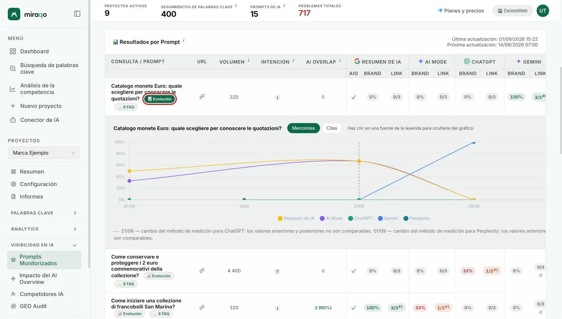Screen dimensions: 562x319
Task: Open the UT user avatar menu
Action: coord(542,11)
